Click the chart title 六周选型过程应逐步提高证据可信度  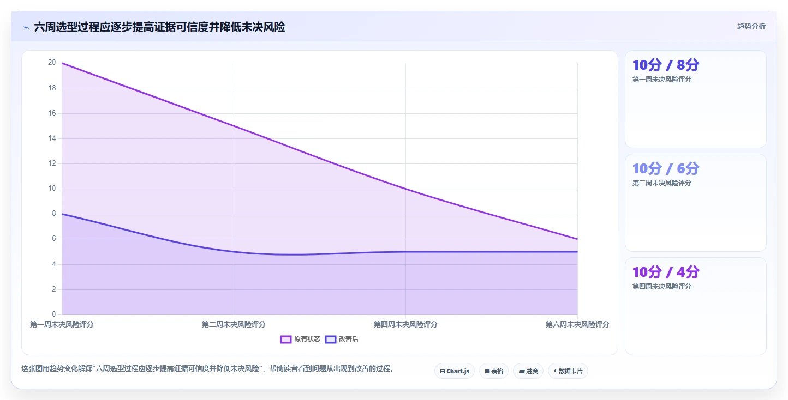159,27
